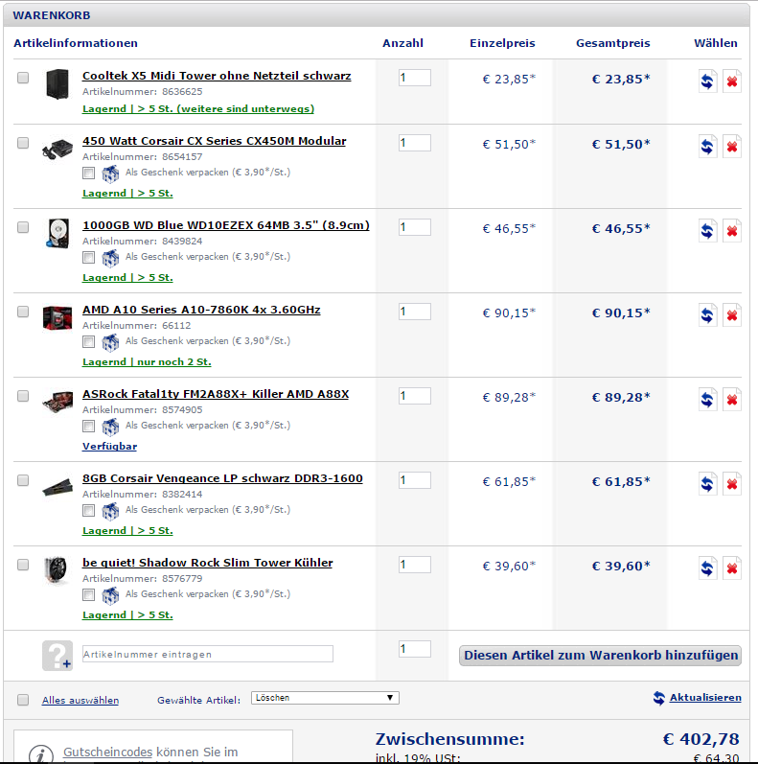Select the Cooltek X5 Midi Tower checkbox
Viewport: 758px width, 764px height.
(x=23, y=78)
